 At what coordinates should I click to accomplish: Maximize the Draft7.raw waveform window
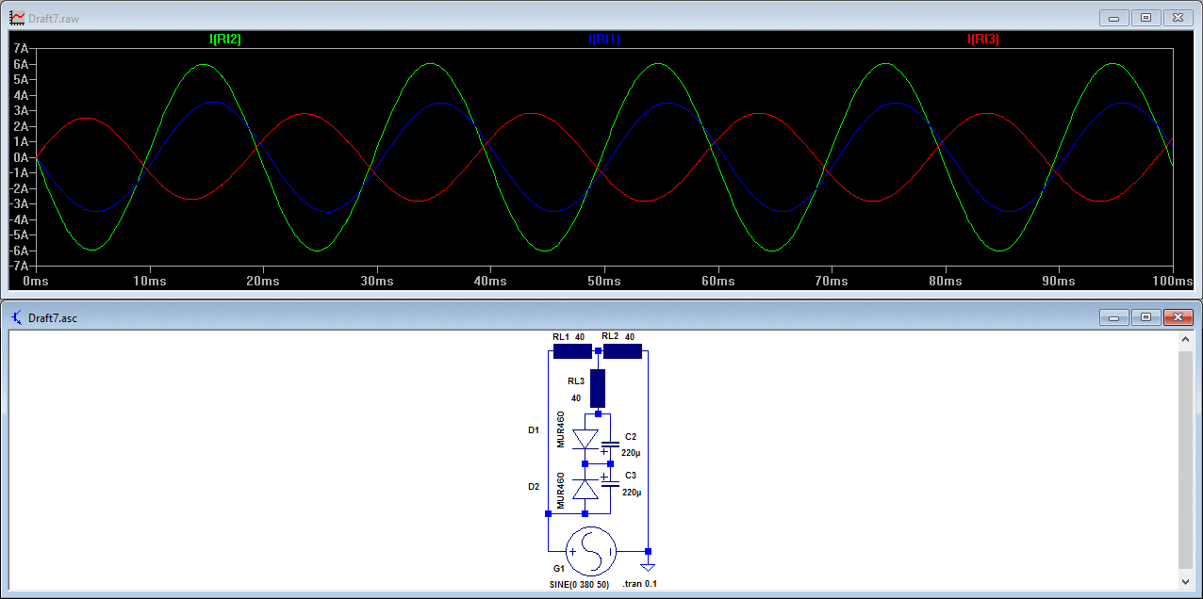coord(1146,18)
